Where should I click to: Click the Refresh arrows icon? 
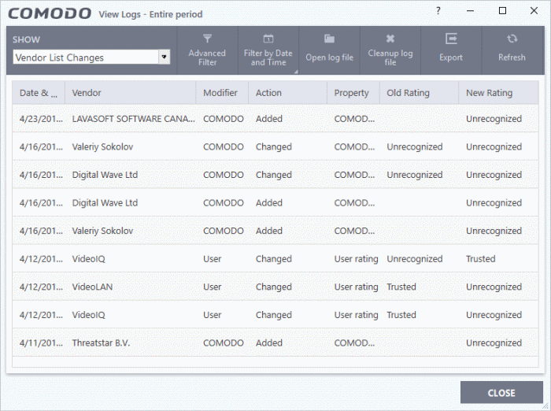[x=512, y=39]
